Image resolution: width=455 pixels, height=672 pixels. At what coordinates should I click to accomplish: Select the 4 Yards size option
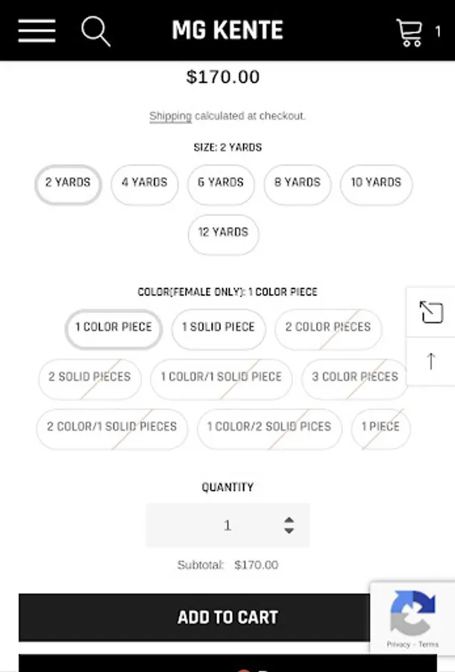145,183
